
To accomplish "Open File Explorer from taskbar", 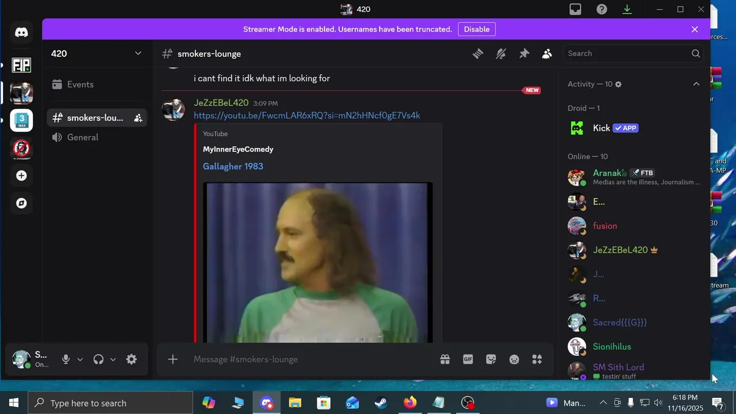I will tap(295, 403).
